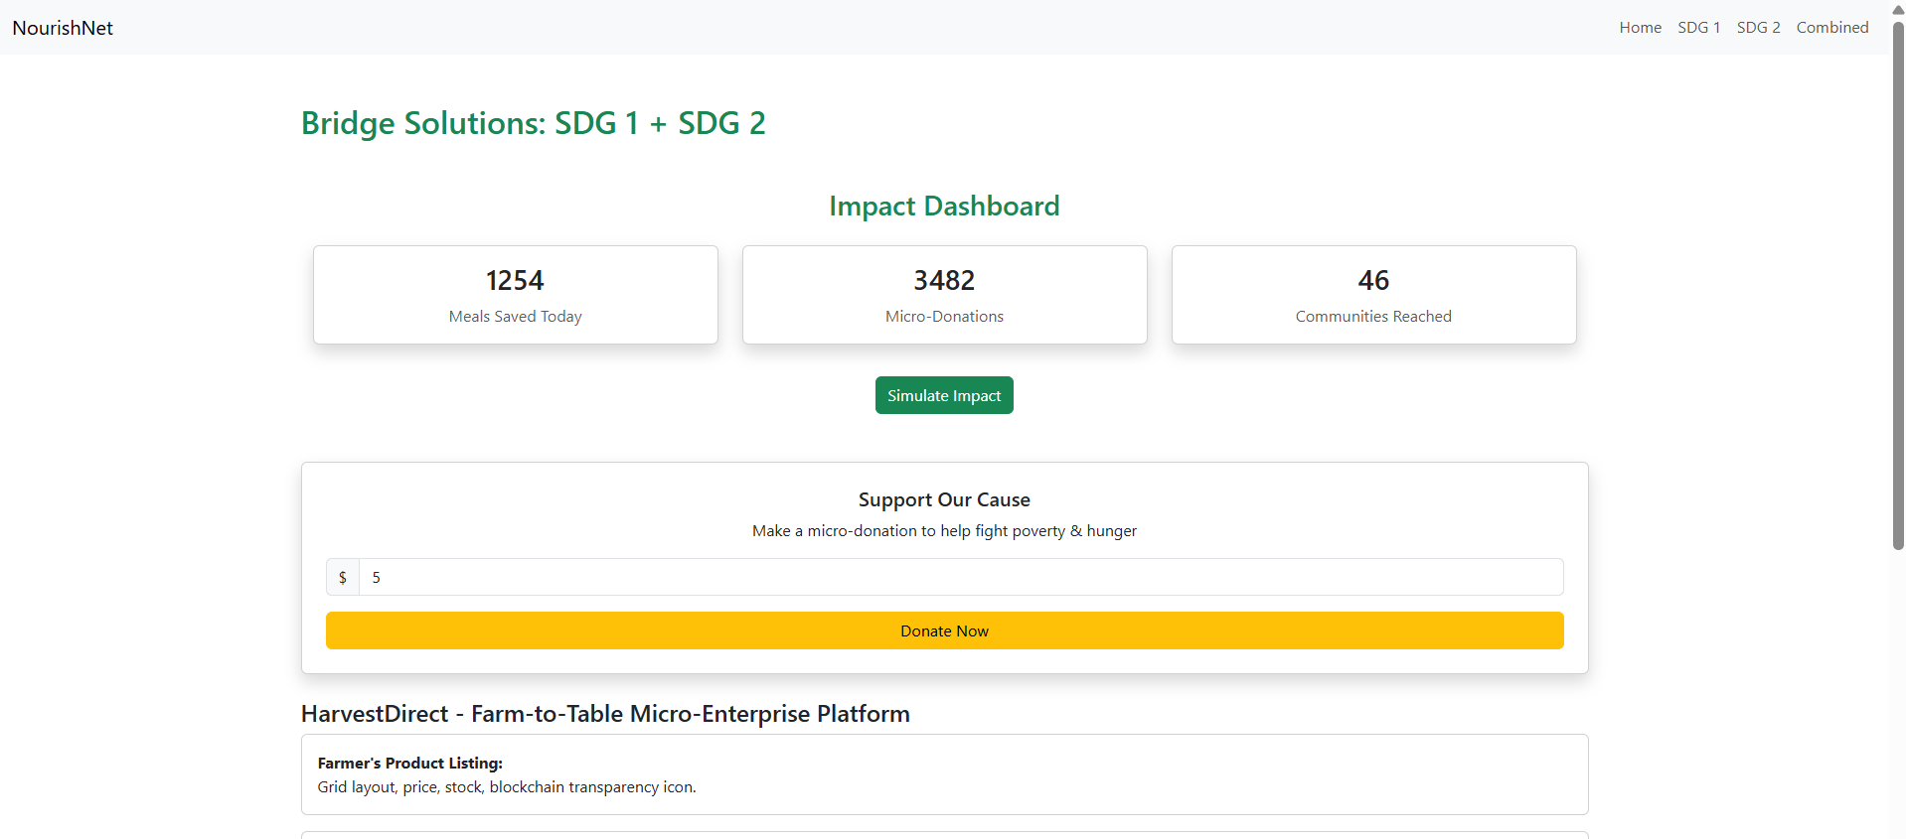Click the Bridge Solutions page title
1906x839 pixels.
tap(533, 123)
